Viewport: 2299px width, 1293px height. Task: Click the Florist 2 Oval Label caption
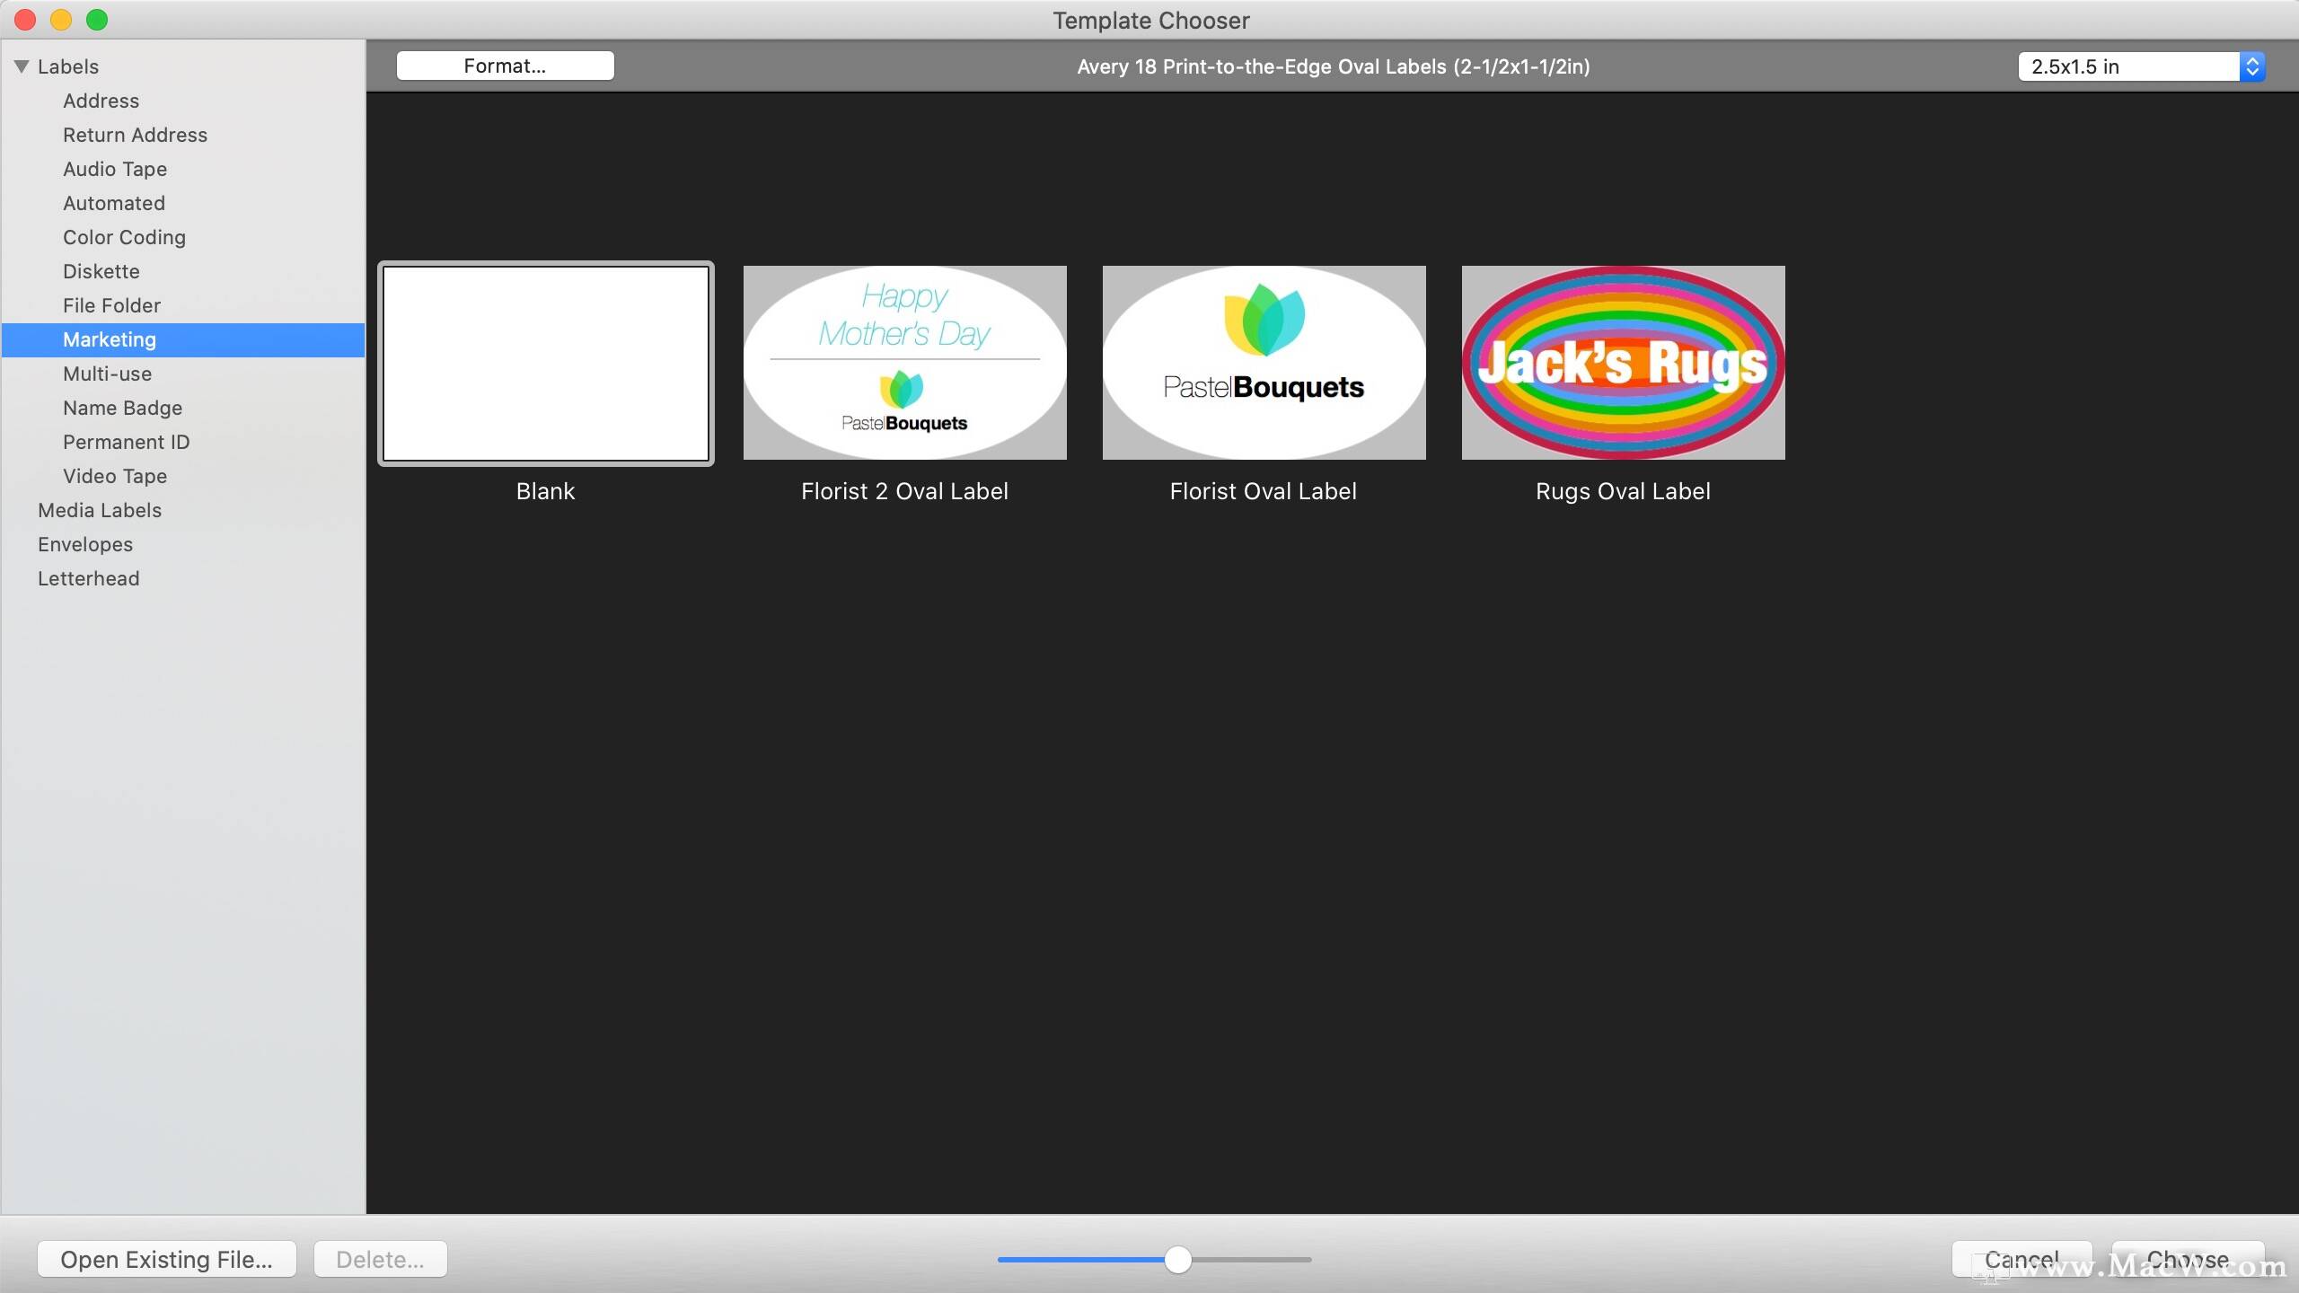click(905, 491)
